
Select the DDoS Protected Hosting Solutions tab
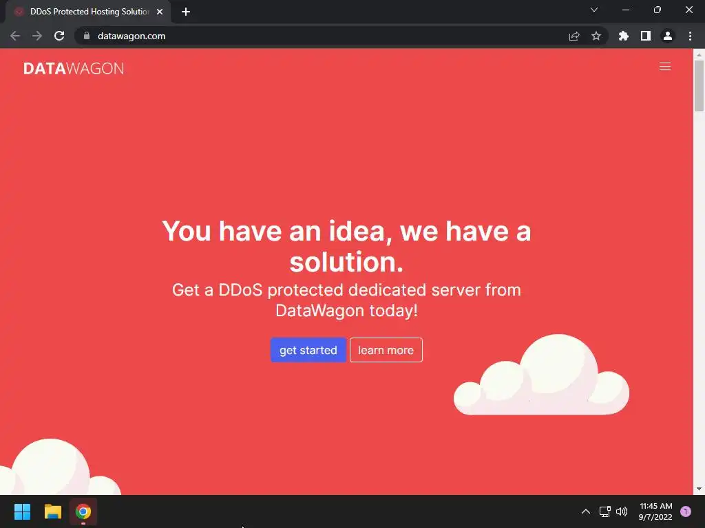pyautogui.click(x=88, y=12)
